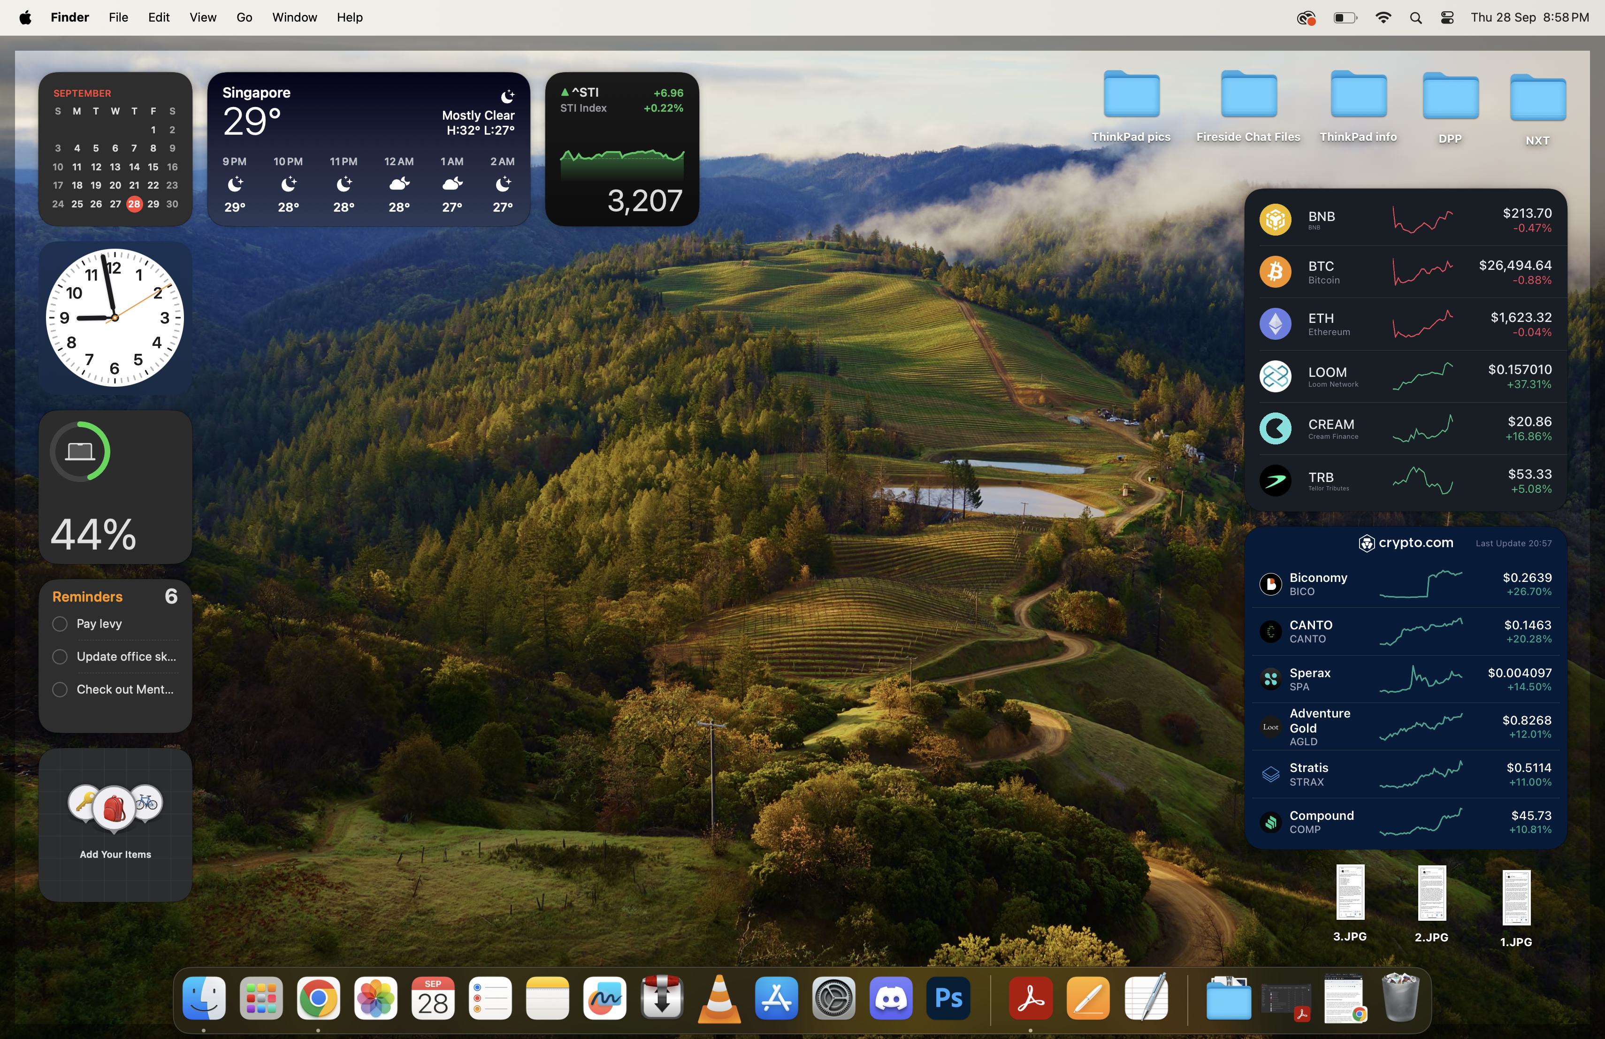Select the Compound COMP row

[1406, 822]
